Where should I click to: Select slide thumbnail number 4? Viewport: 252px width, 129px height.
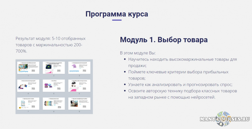tap(28, 85)
